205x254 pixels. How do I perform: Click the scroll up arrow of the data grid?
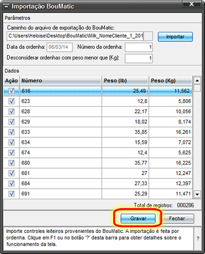197,80
